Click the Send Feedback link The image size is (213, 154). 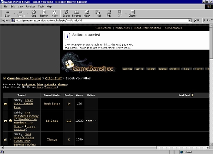point(173,28)
